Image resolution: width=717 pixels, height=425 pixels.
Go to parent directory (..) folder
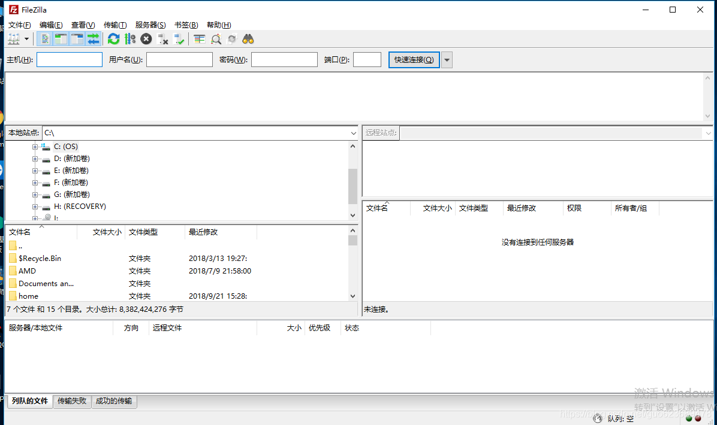point(16,245)
